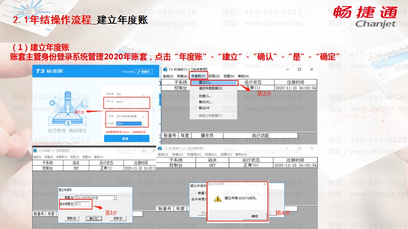Open 帮助(H) menu in the bottom-left window
The width and height of the screenshot is (408, 229).
click(98, 157)
